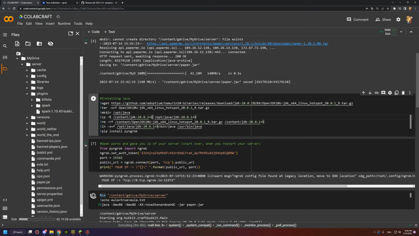The image size is (419, 236).
Task: Click the Share button
Action: point(383,20)
